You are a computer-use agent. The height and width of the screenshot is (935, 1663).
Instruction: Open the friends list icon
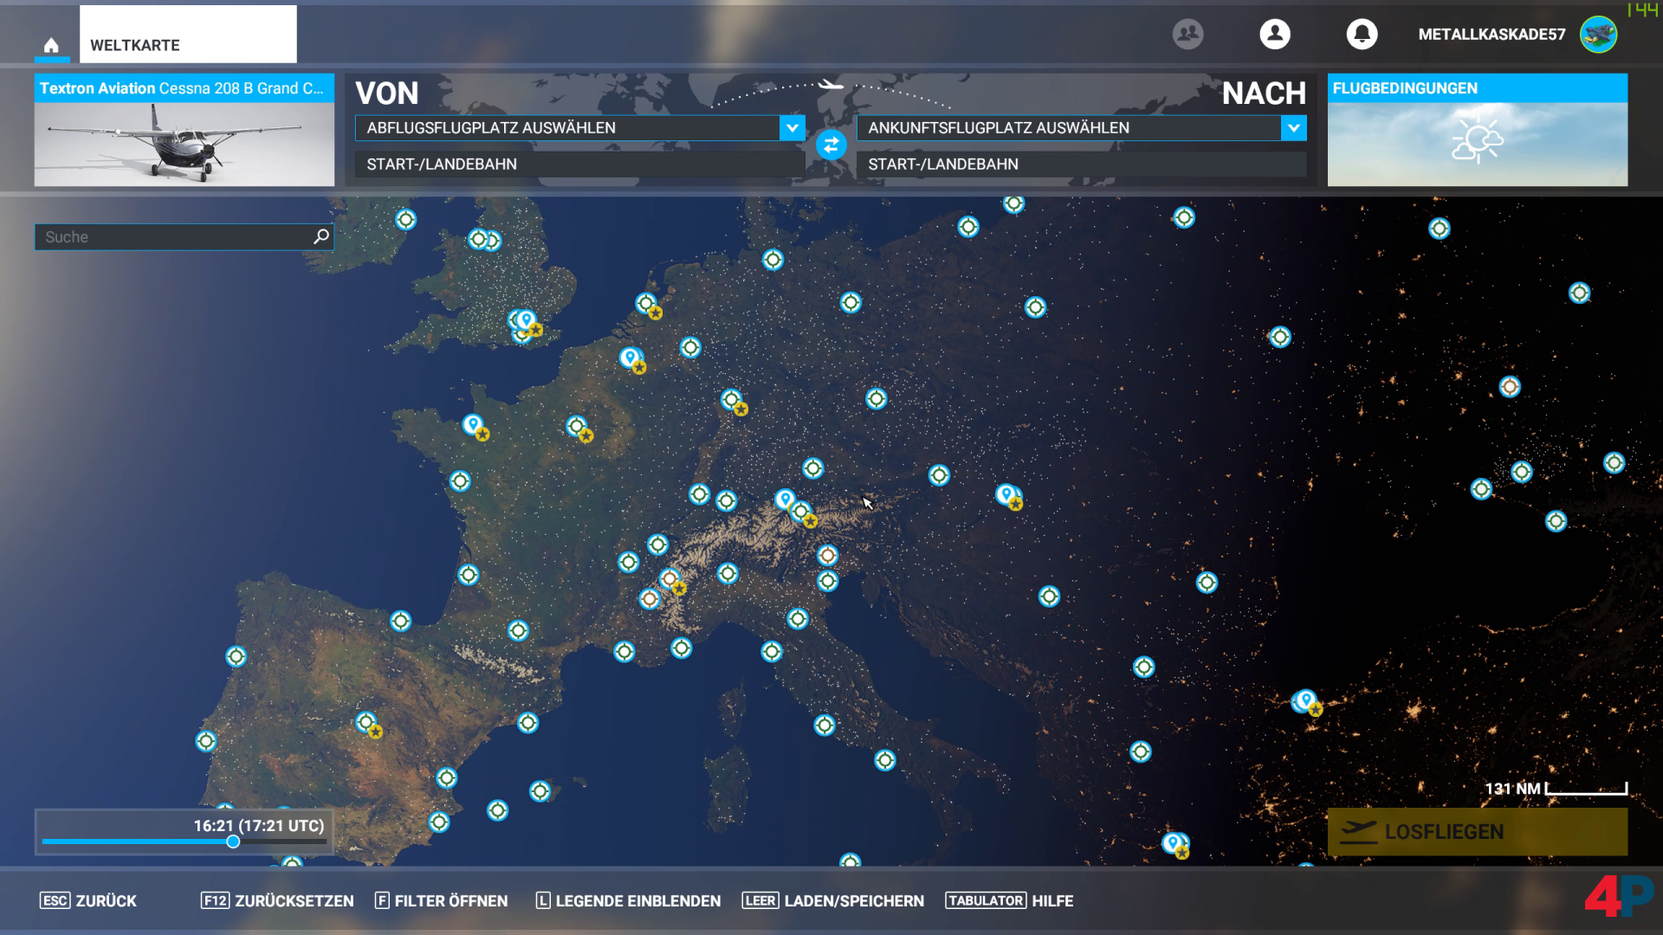(1187, 34)
